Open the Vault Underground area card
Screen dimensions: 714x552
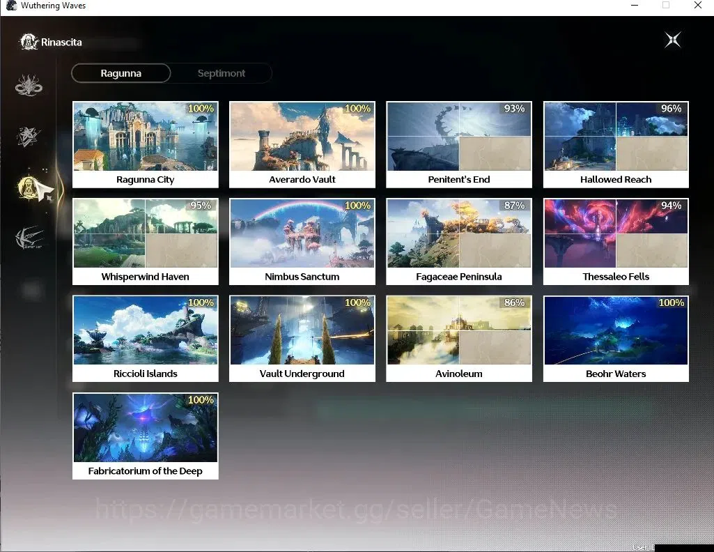[x=302, y=339]
